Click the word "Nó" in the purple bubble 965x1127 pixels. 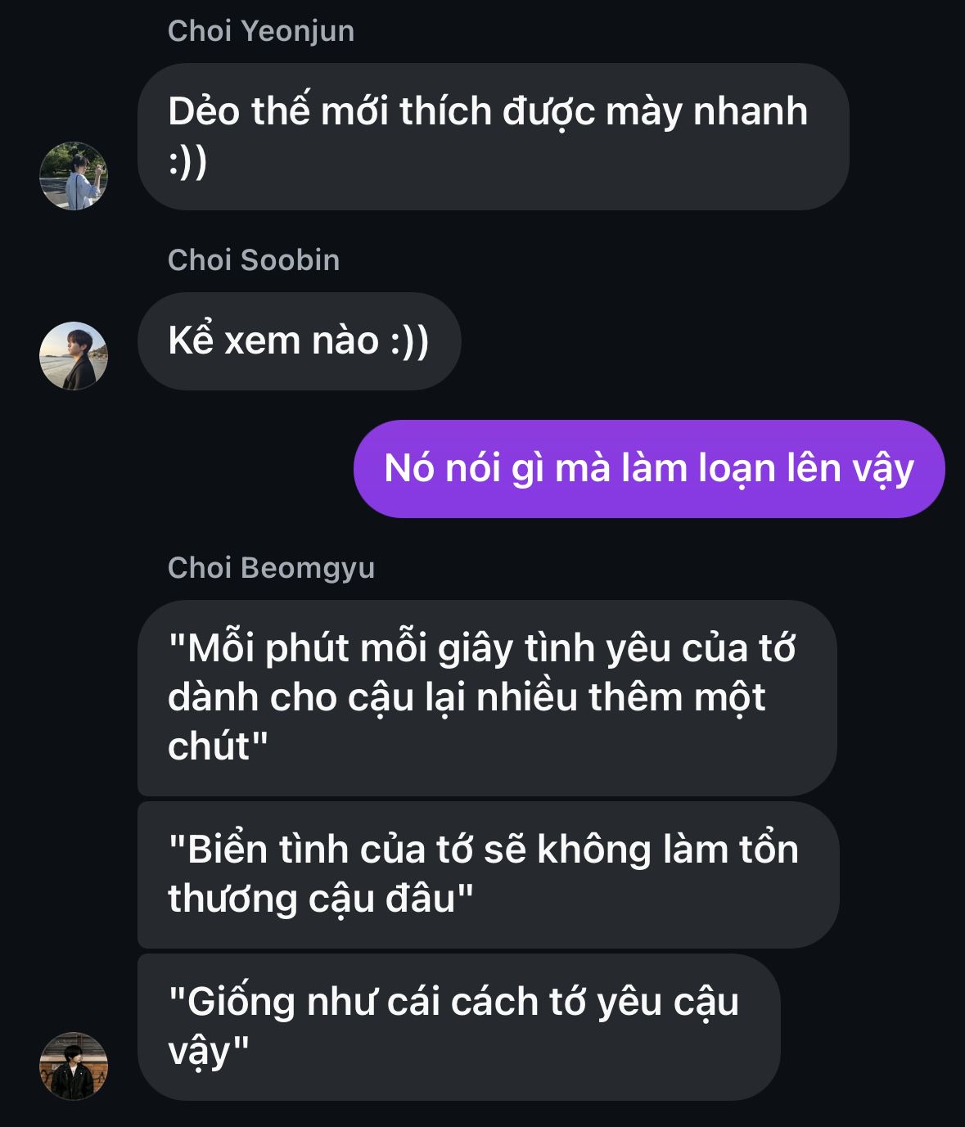(408, 469)
